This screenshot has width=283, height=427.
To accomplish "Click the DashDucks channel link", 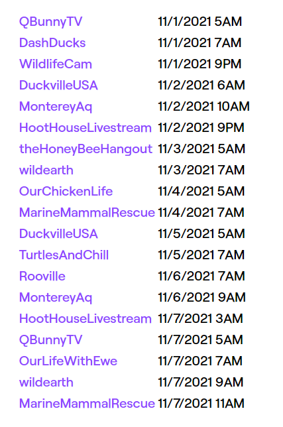I will [x=52, y=43].
